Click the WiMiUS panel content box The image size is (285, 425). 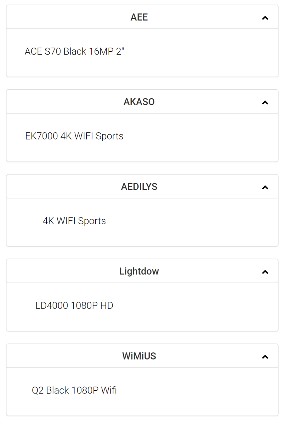coord(142,392)
